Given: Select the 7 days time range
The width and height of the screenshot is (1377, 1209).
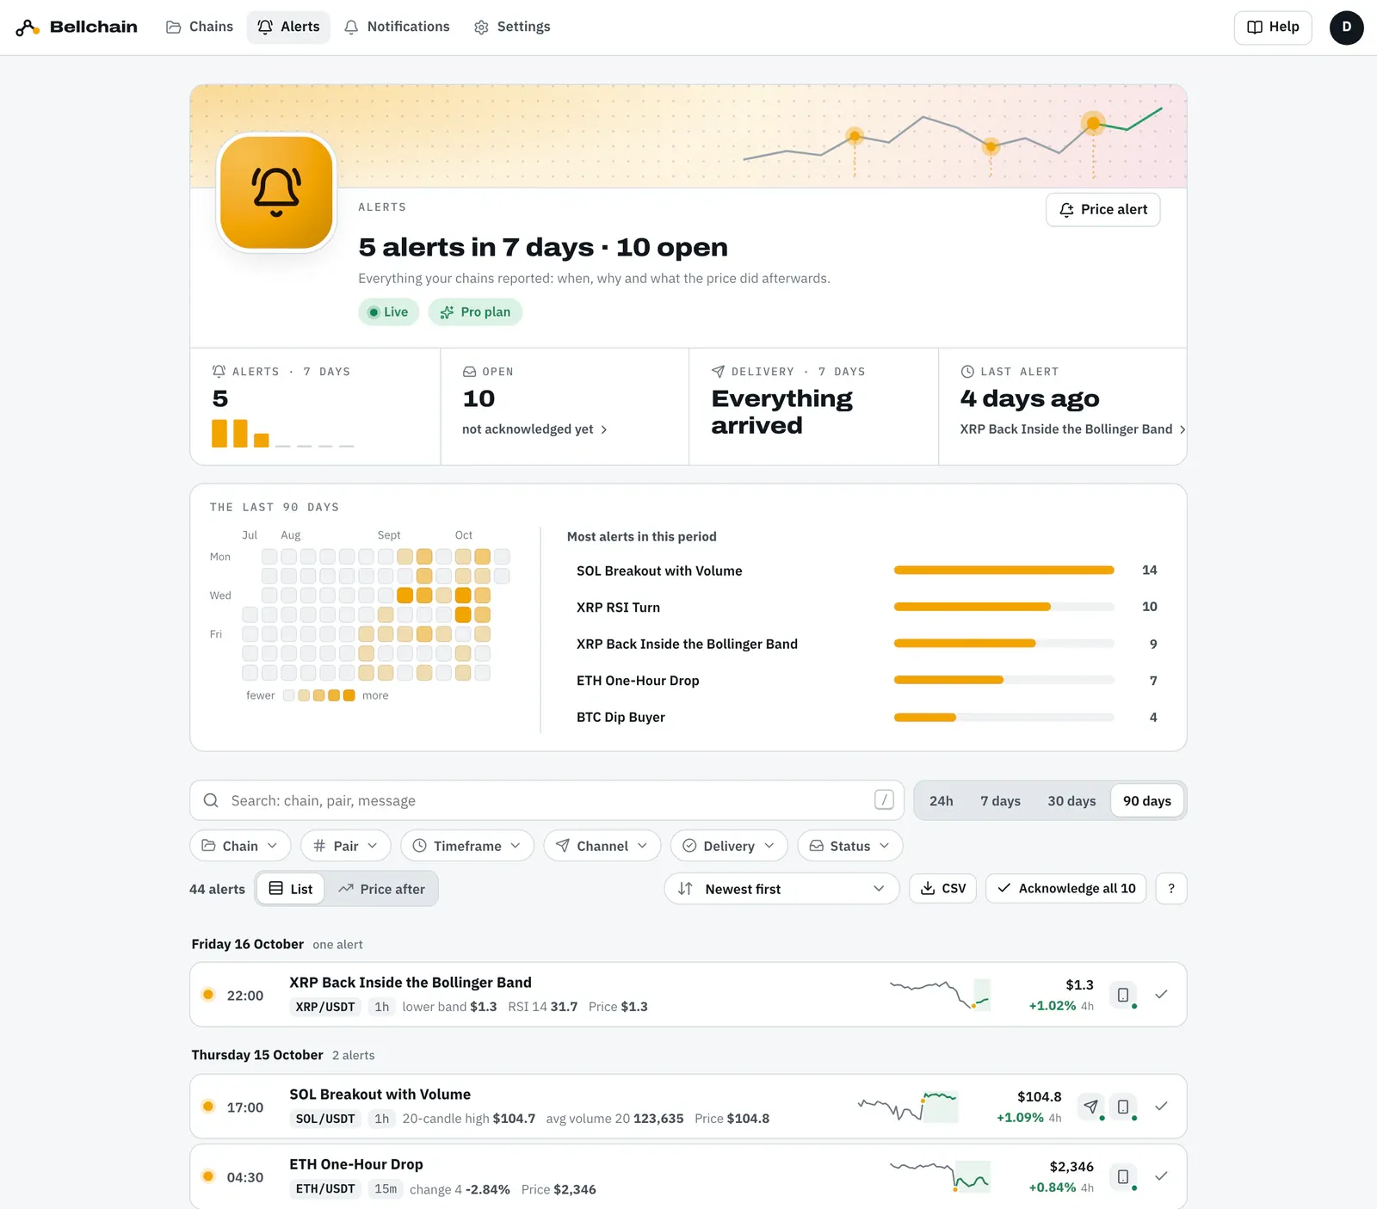Looking at the screenshot, I should (1000, 801).
